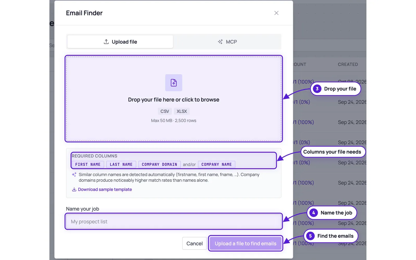This screenshot has height=260, width=416.
Task: Click the "and/or" text between column chips
Action: coord(189,164)
